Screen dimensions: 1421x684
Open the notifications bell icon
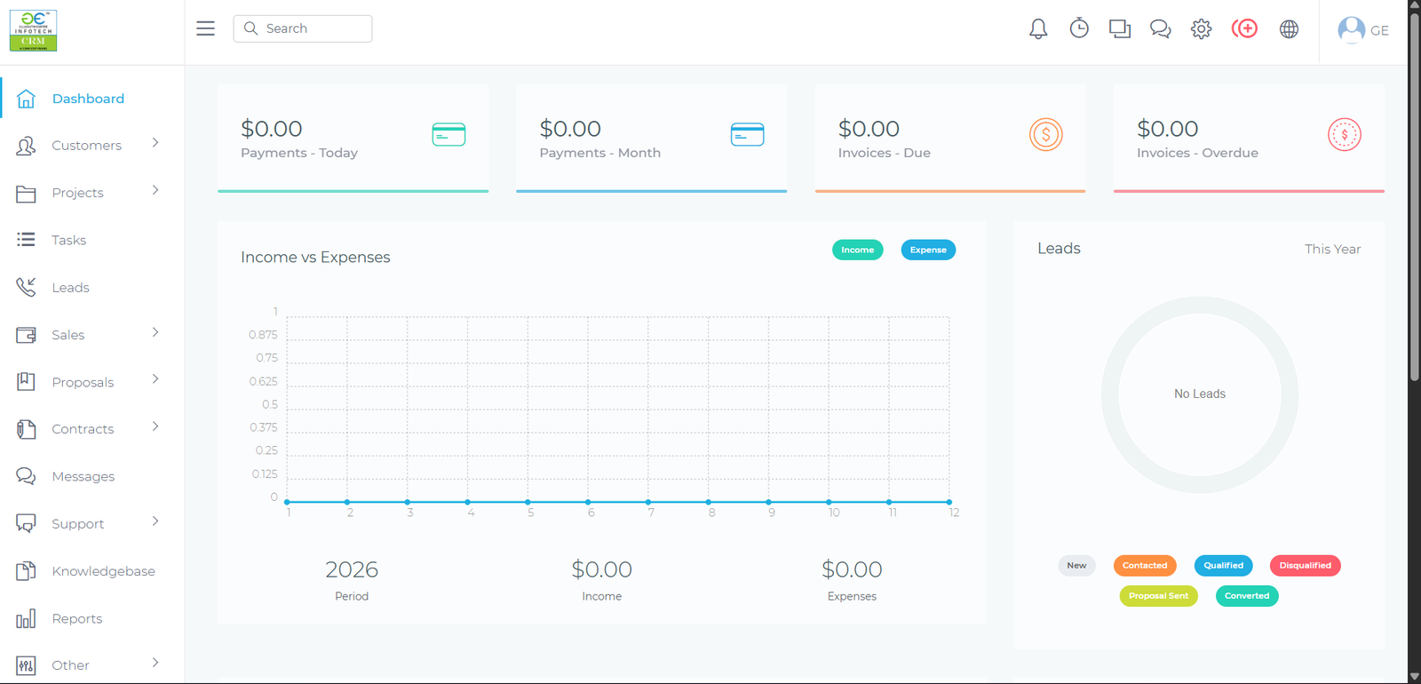click(1037, 29)
